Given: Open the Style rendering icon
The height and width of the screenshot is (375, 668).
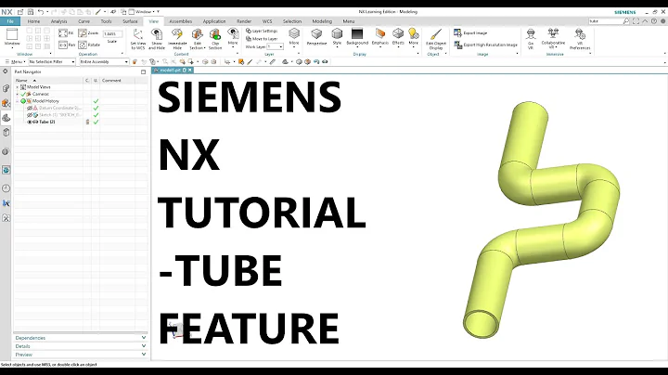Looking at the screenshot, I should pos(337,33).
